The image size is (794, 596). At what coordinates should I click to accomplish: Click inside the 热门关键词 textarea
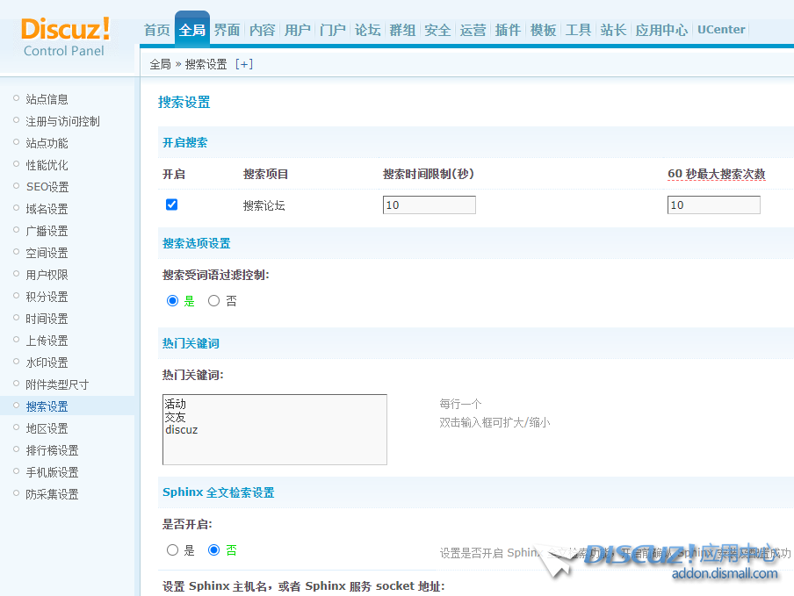(x=274, y=430)
